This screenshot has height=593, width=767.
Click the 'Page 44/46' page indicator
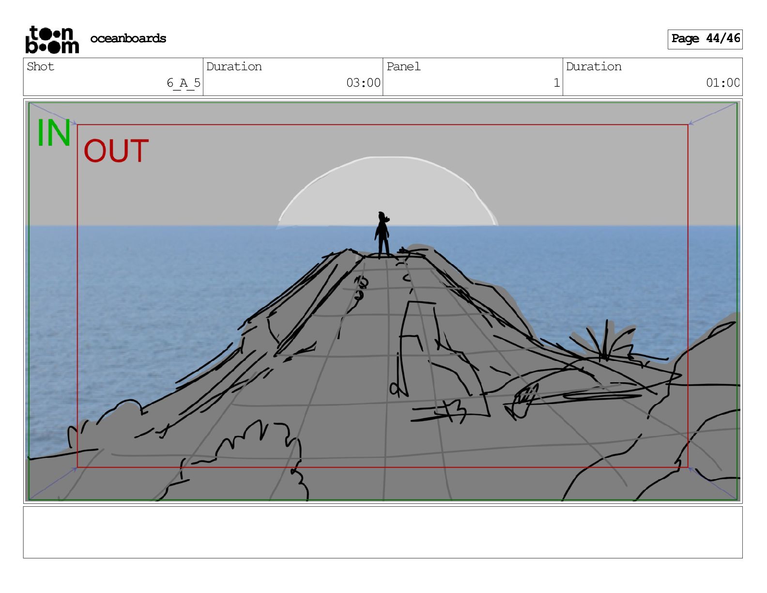point(705,39)
